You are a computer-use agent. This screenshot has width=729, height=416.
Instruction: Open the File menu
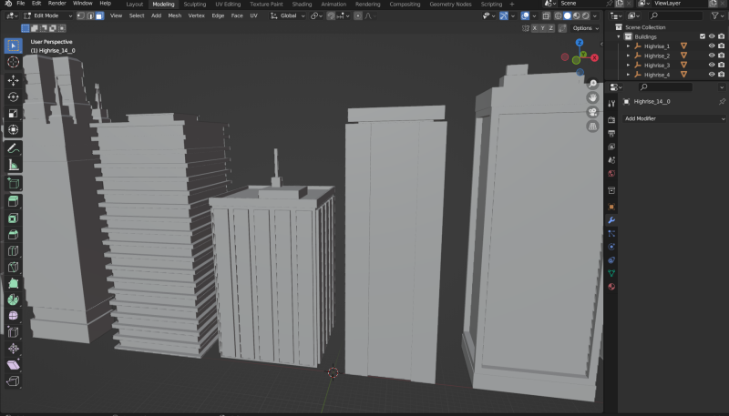21,4
